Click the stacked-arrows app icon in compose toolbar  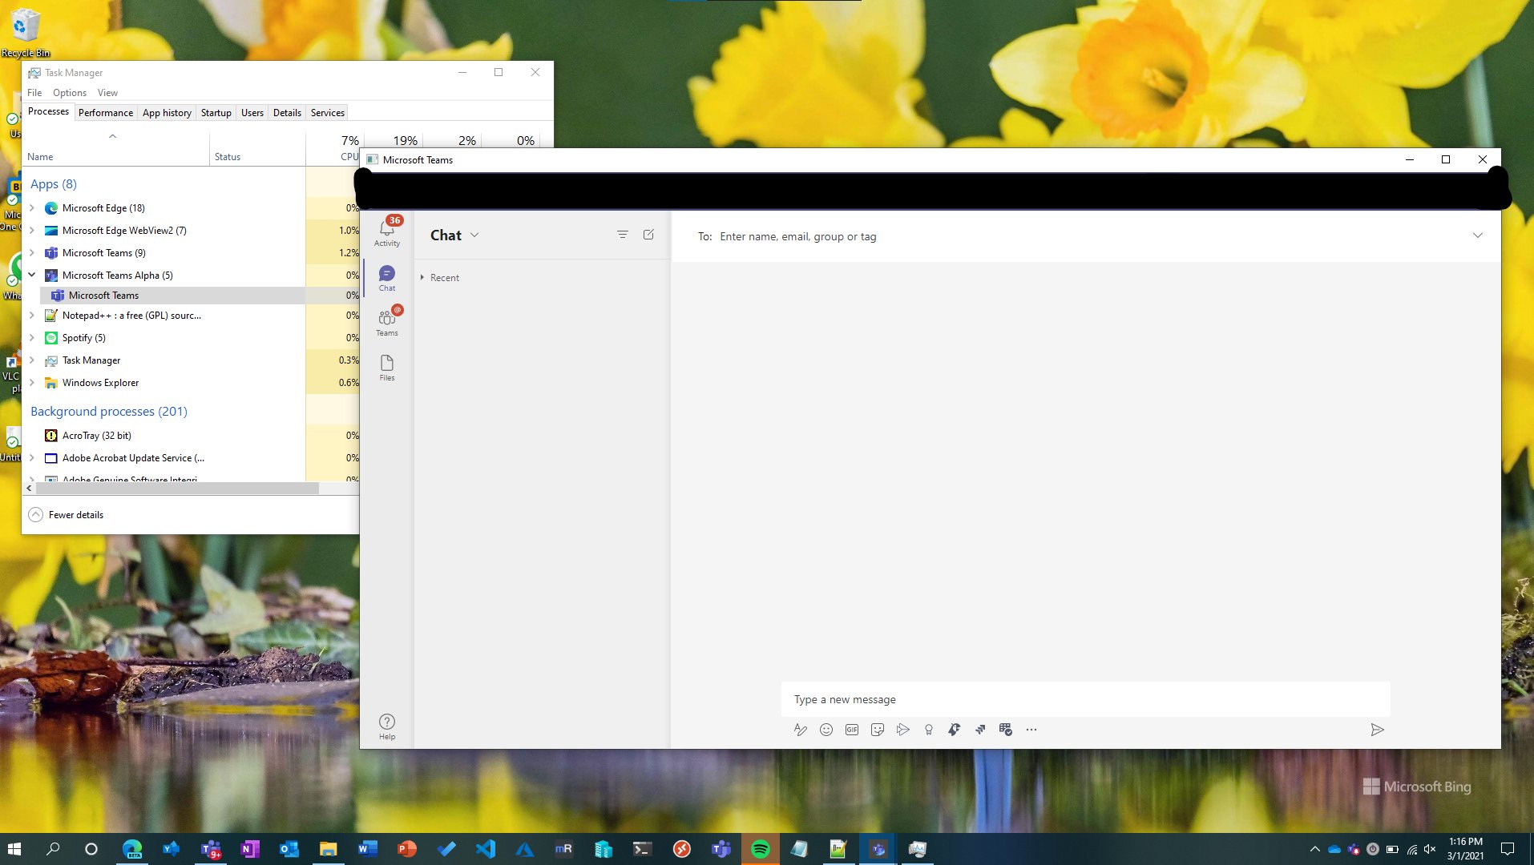980,730
